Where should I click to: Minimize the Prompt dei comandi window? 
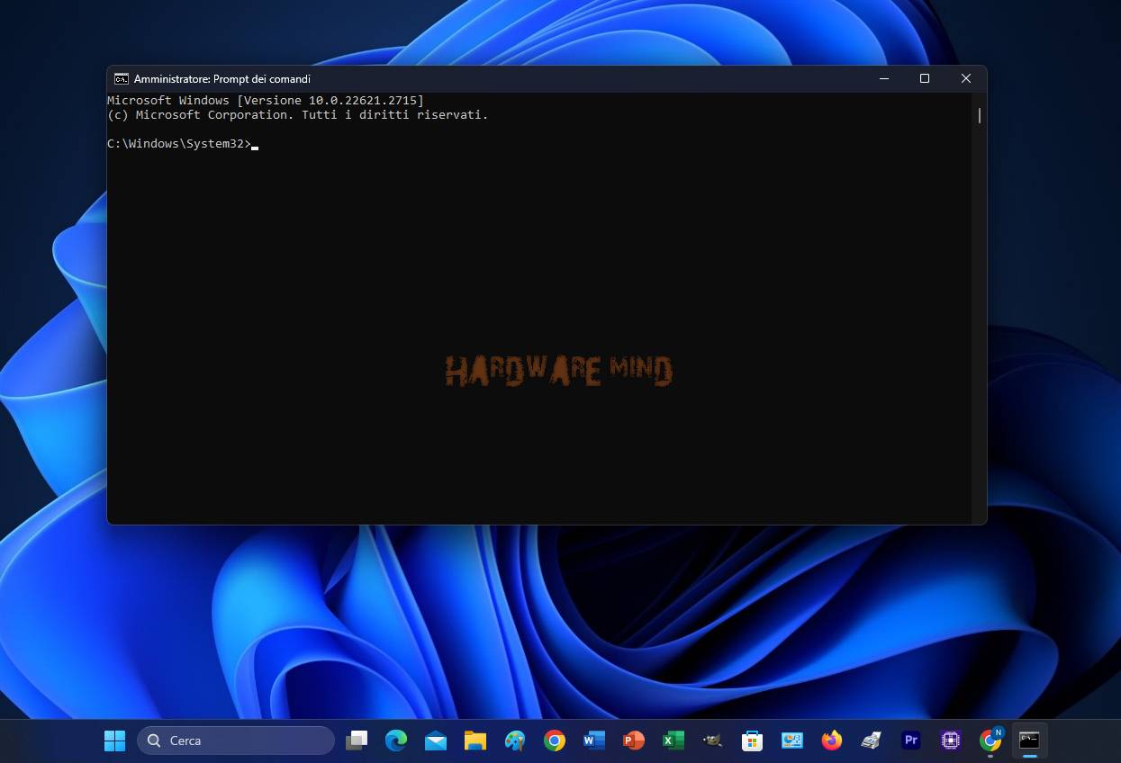coord(883,79)
